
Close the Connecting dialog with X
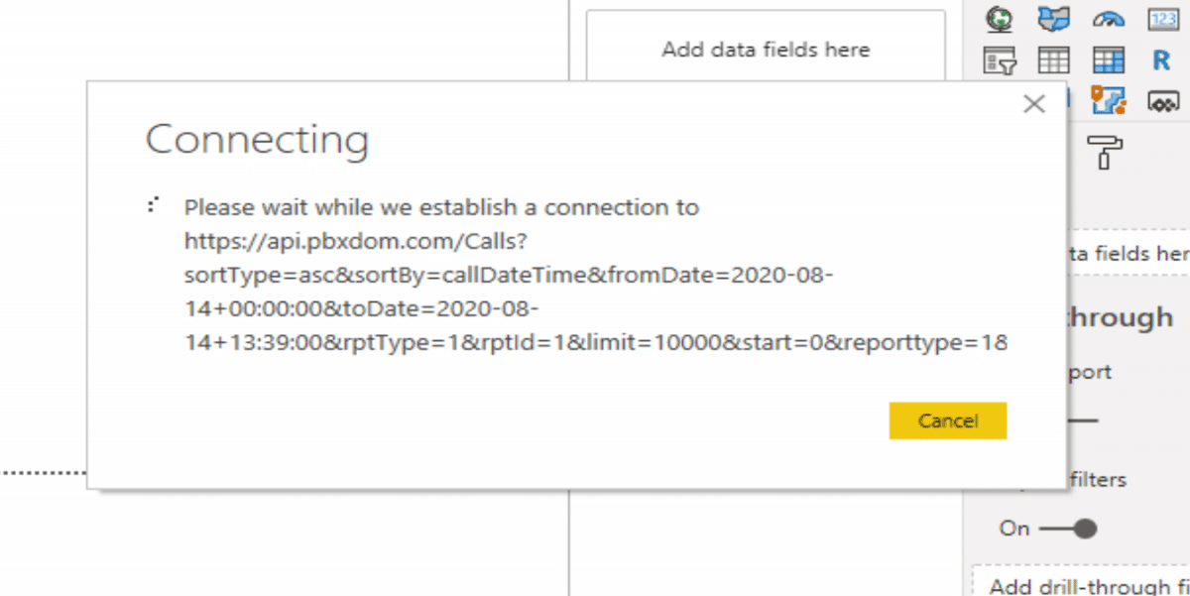click(1033, 104)
